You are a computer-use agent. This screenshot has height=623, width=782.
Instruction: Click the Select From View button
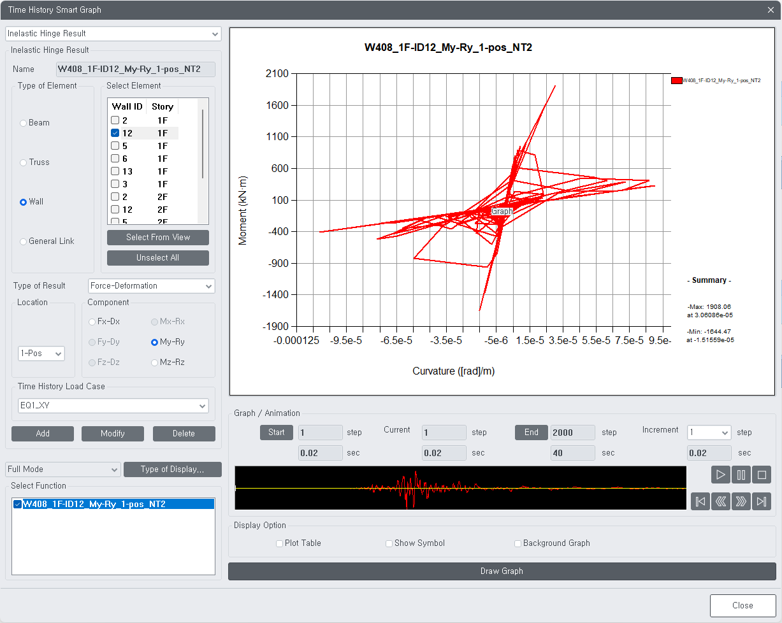coord(158,238)
